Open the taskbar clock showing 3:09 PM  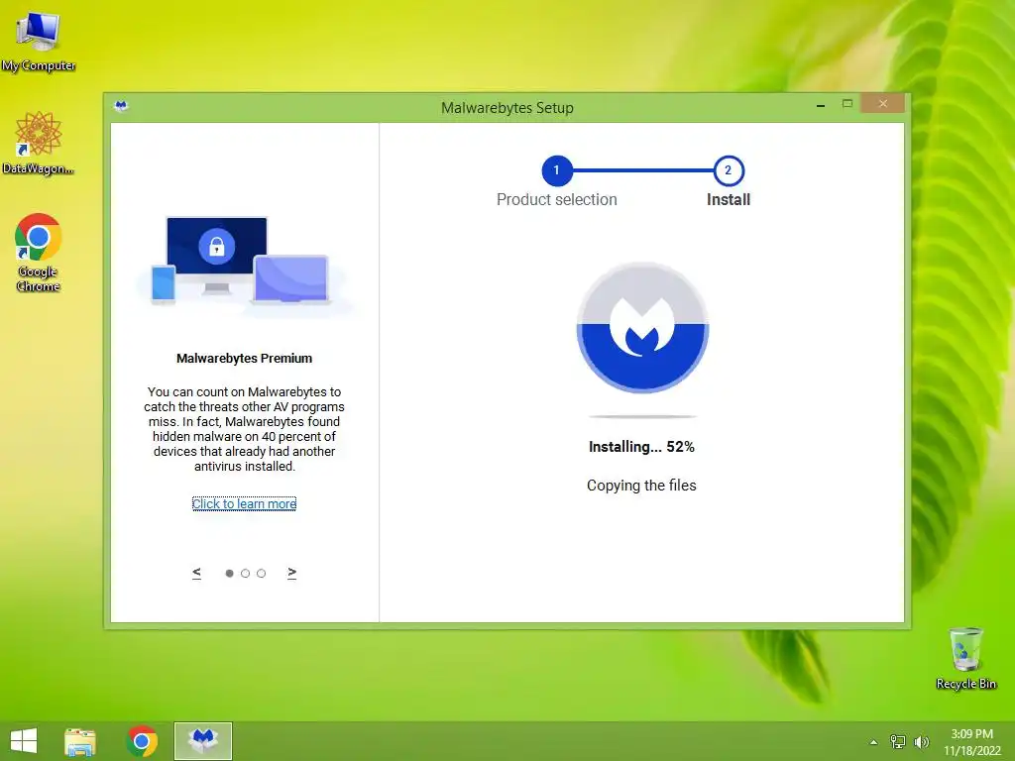(971, 741)
